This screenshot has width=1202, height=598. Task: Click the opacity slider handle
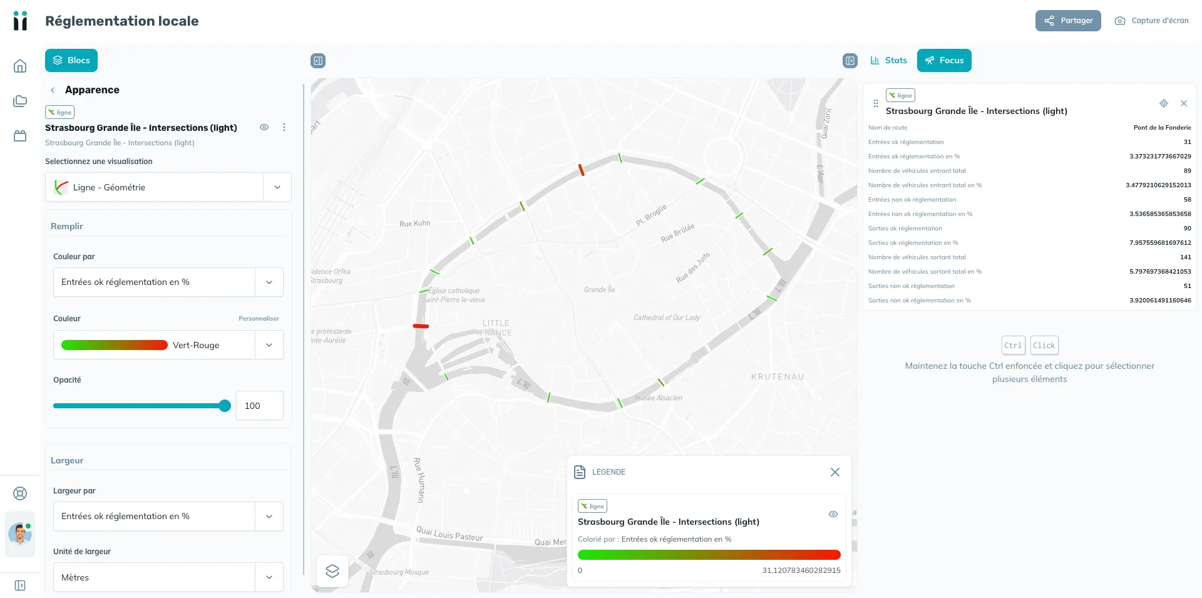(225, 406)
